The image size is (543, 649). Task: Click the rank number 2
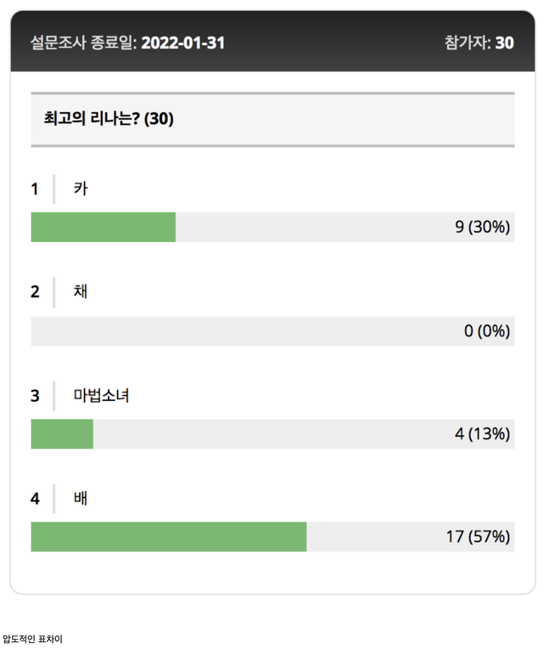[35, 292]
